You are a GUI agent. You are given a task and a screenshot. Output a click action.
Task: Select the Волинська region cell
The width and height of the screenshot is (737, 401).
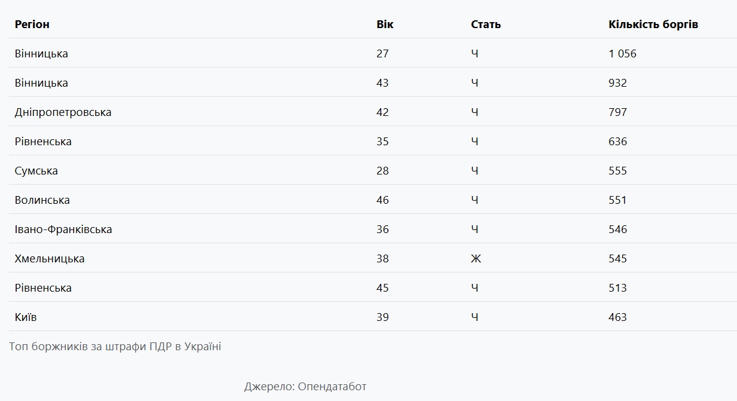42,200
